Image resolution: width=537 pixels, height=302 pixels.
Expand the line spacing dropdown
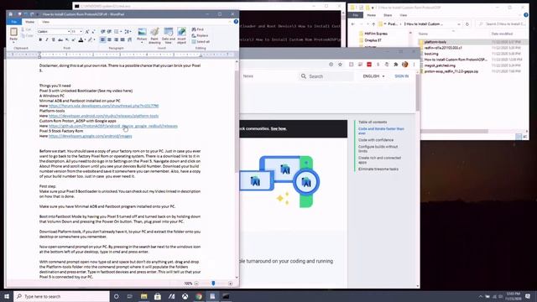pyautogui.click(x=131, y=32)
